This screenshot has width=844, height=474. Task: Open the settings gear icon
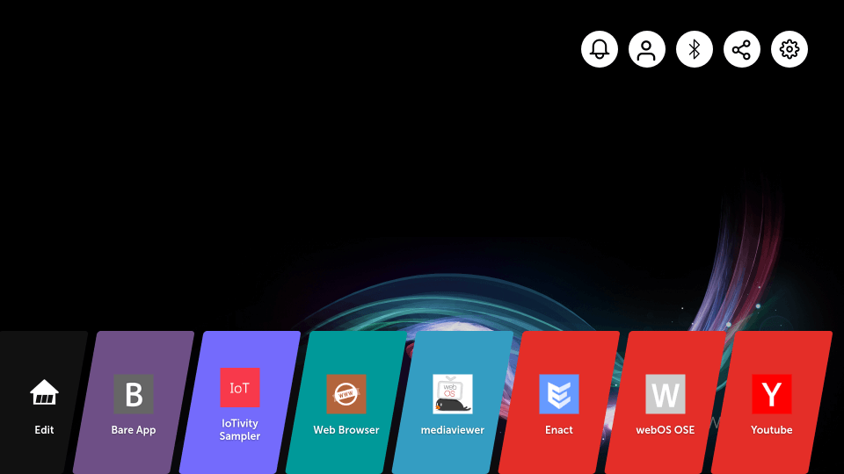coord(789,49)
